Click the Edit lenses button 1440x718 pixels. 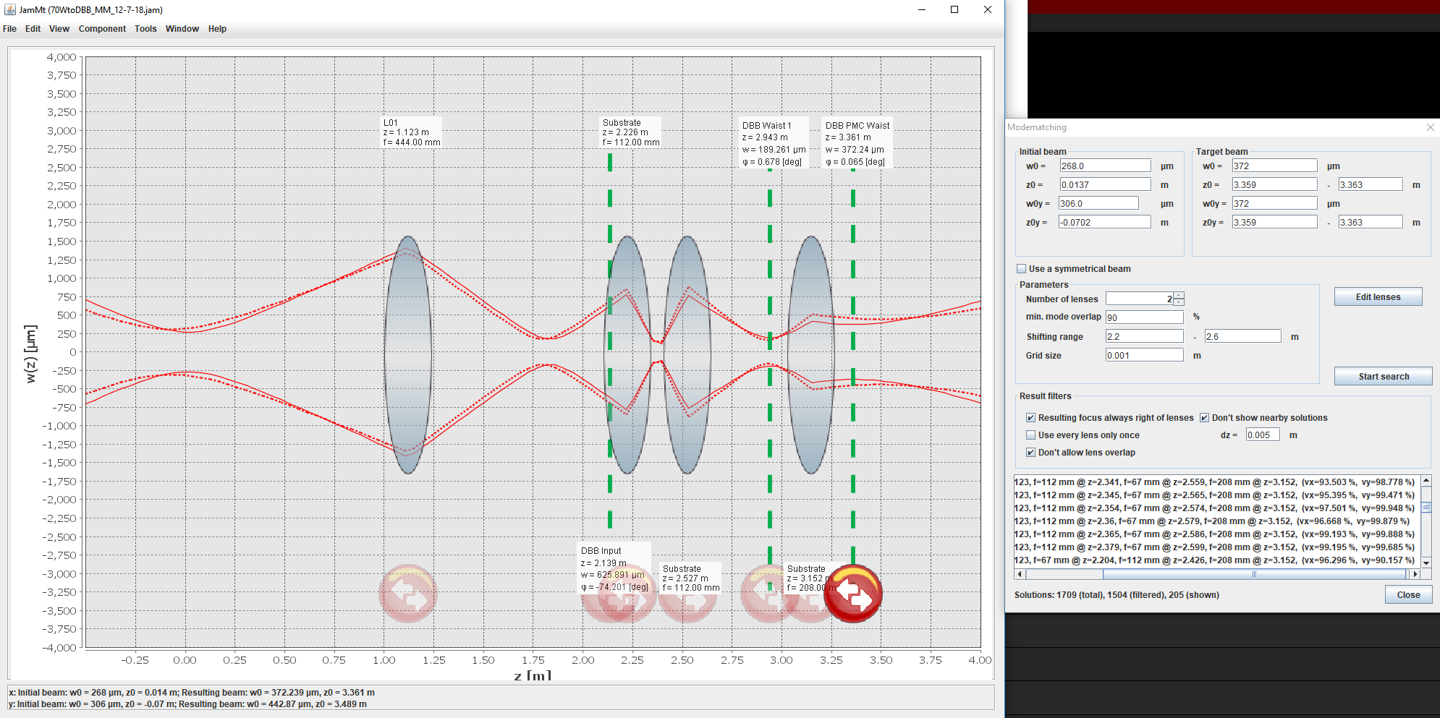[1378, 297]
